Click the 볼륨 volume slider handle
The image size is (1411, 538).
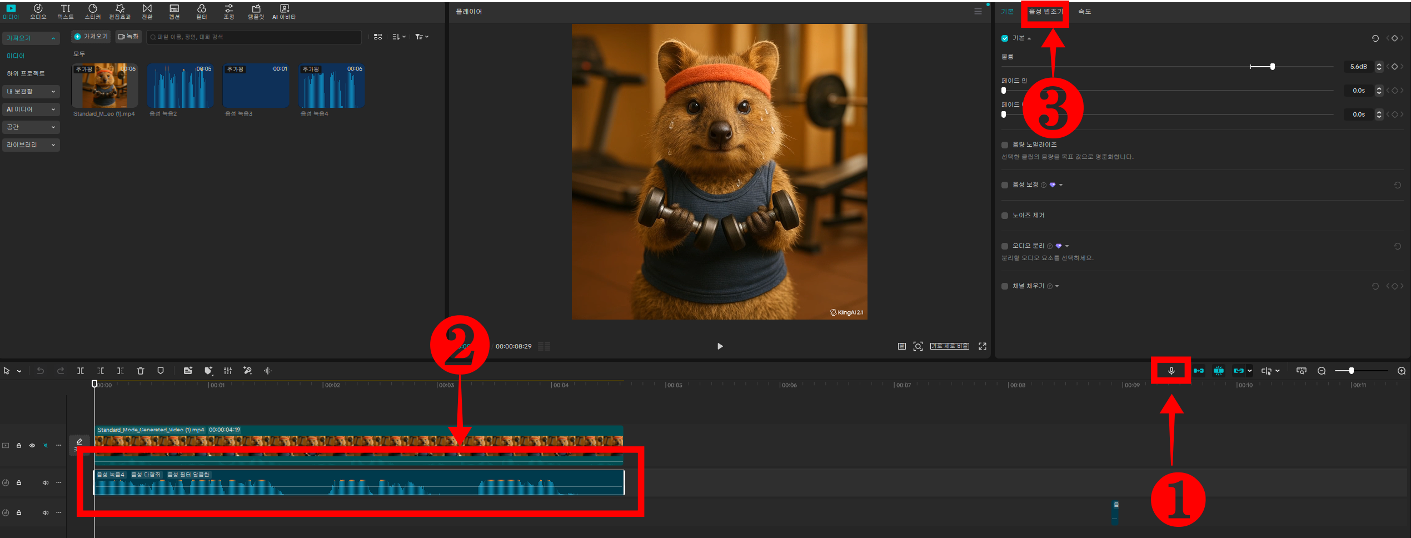(x=1273, y=67)
